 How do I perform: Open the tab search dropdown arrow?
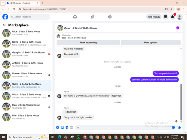(3, 3)
